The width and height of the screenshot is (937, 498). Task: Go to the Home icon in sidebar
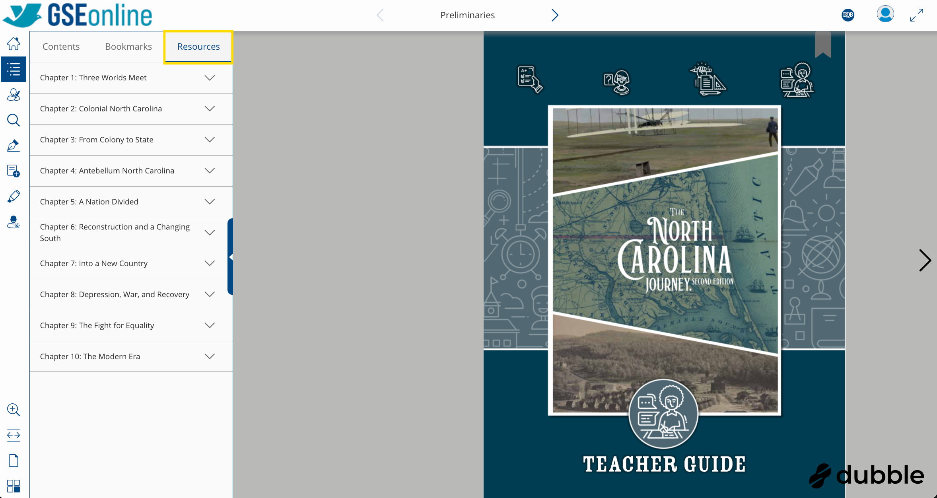tap(14, 44)
